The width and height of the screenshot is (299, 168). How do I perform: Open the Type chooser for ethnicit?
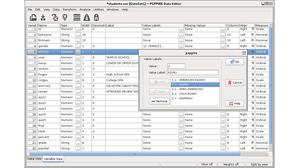[x=78, y=52]
